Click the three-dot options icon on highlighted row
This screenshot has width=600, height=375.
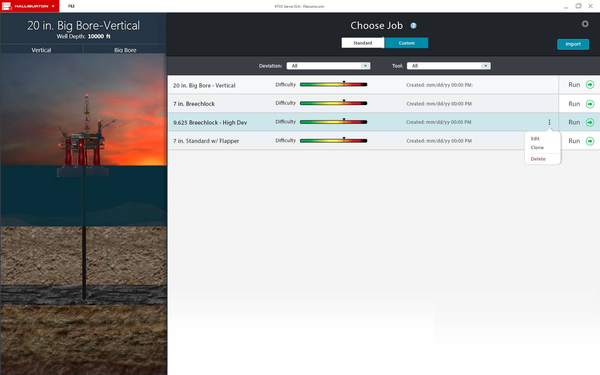tap(549, 122)
